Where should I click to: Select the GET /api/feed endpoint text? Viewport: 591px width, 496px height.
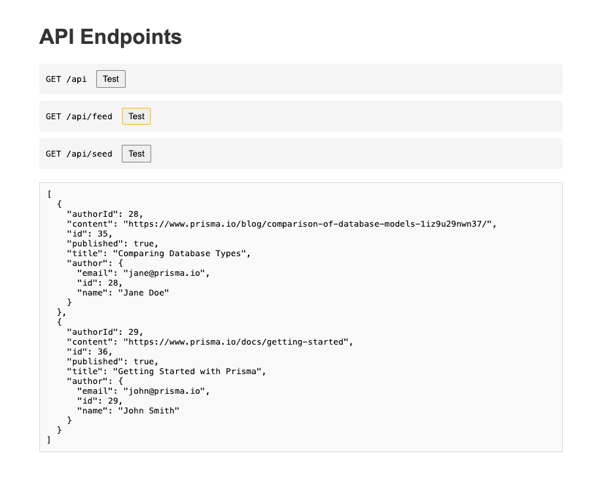79,117
